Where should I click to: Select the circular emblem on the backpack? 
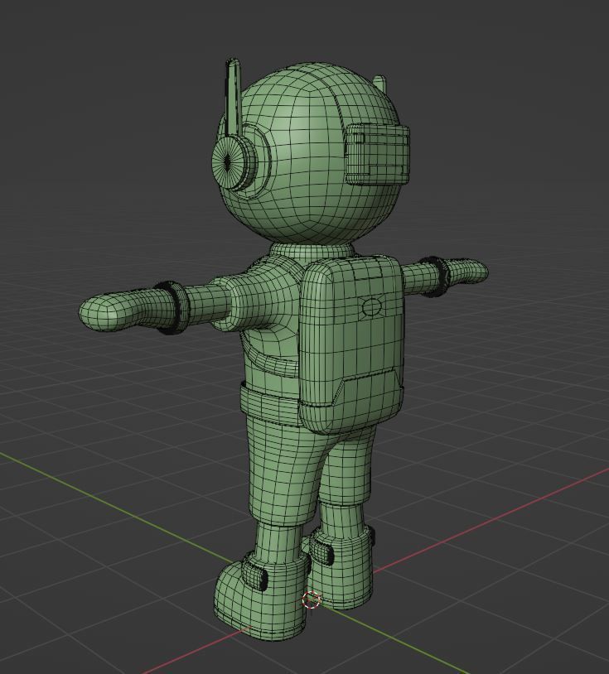(371, 307)
